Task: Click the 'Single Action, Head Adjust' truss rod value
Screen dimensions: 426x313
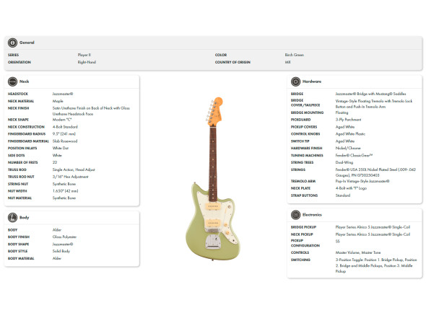Action: [x=74, y=169]
